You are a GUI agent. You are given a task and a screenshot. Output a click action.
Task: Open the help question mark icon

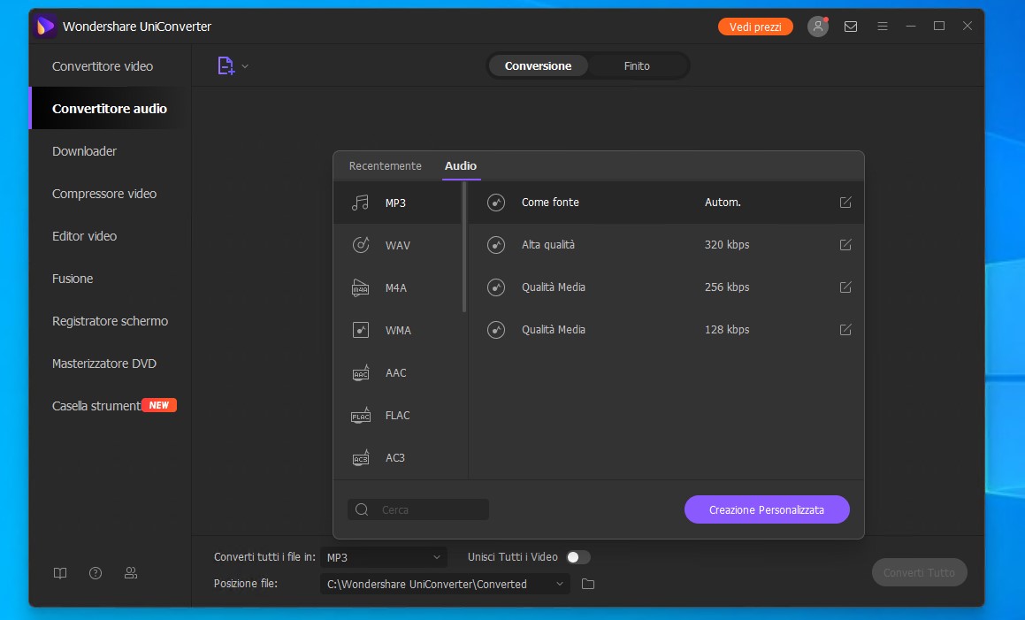(96, 573)
